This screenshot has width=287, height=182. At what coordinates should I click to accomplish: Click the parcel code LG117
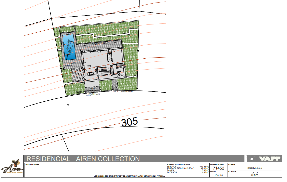(x=255, y=173)
